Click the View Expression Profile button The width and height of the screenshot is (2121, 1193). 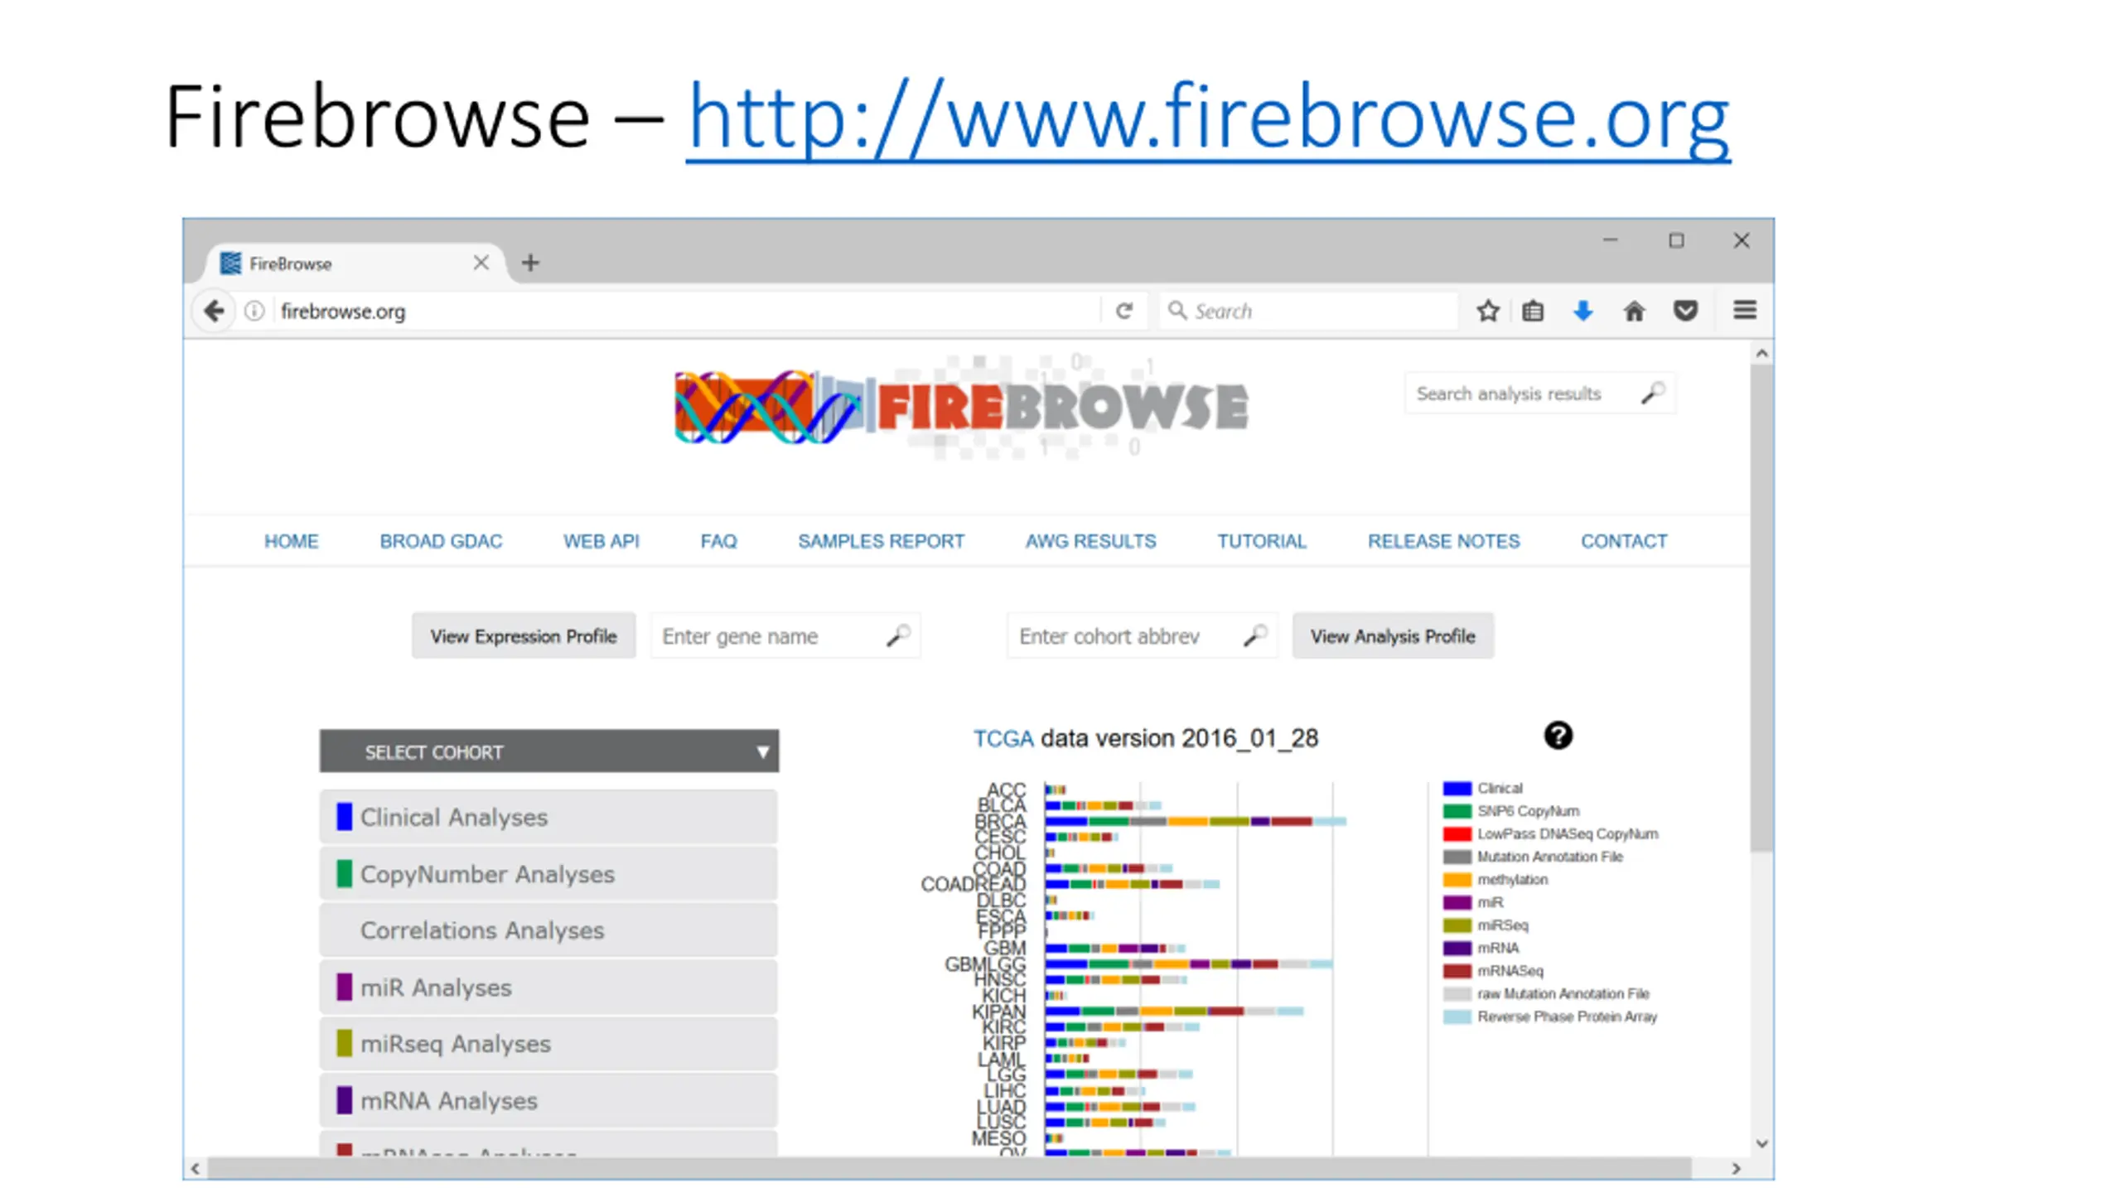524,636
